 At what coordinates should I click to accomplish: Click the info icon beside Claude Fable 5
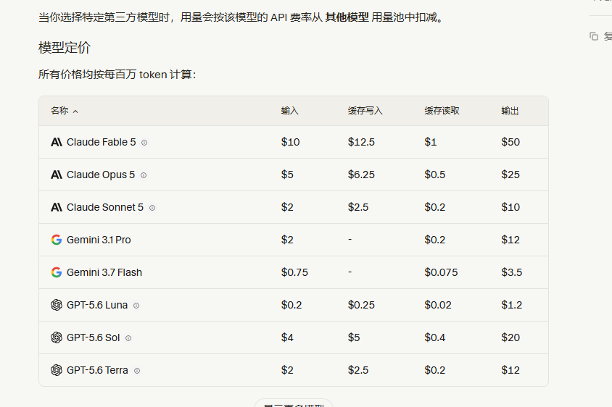144,143
